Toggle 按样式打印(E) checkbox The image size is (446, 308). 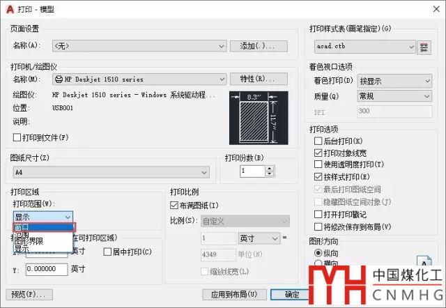318,176
